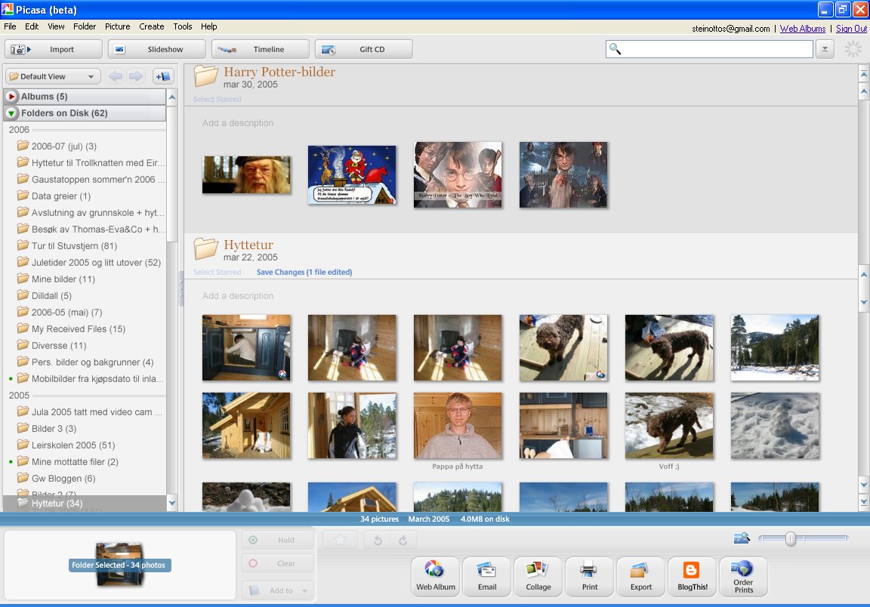Open the Help menu

click(x=208, y=26)
